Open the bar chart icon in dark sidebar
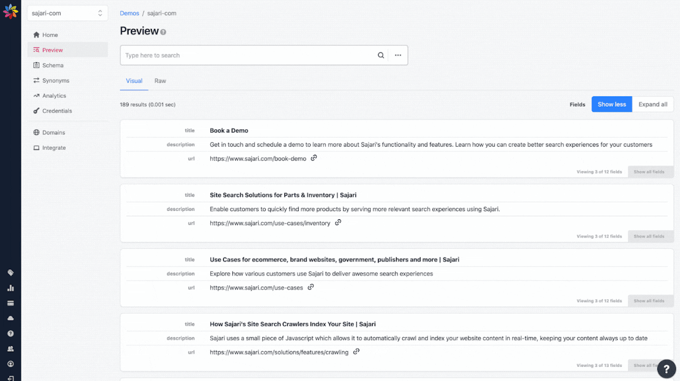 (x=10, y=288)
